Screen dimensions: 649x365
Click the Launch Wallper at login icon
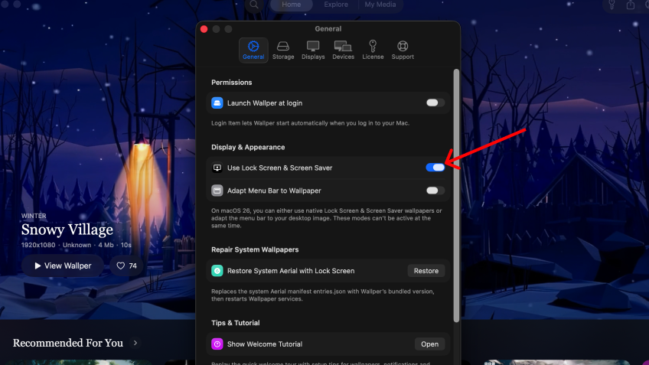coord(217,103)
